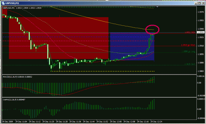Select the green 'go Long' line label

click(189, 51)
